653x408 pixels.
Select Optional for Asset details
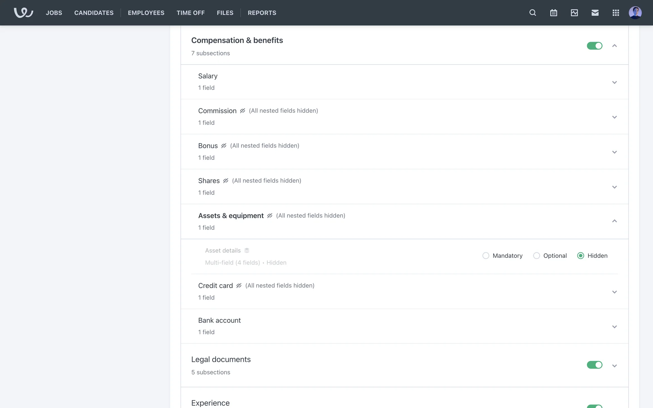[x=536, y=256]
